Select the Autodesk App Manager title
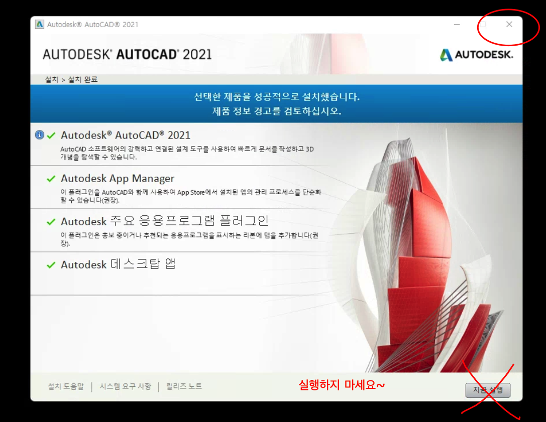546x422 pixels. click(x=118, y=179)
